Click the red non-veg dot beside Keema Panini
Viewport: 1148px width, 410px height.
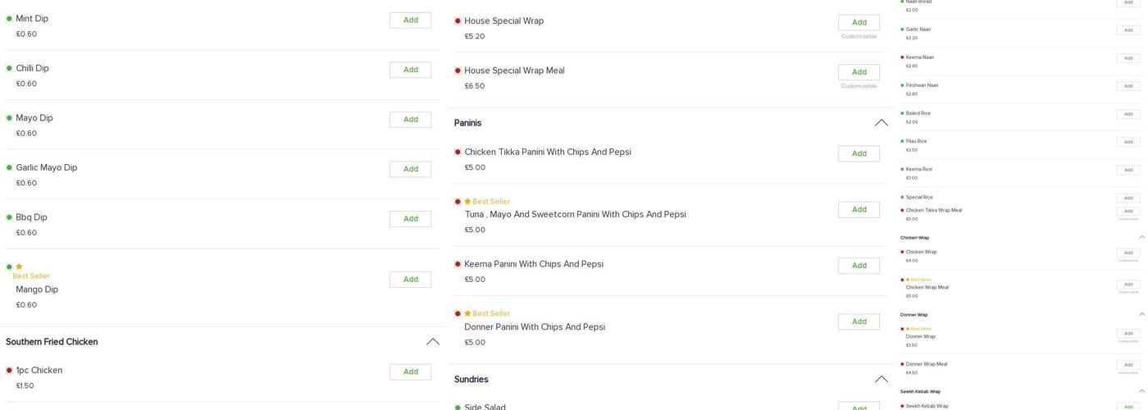(x=458, y=265)
